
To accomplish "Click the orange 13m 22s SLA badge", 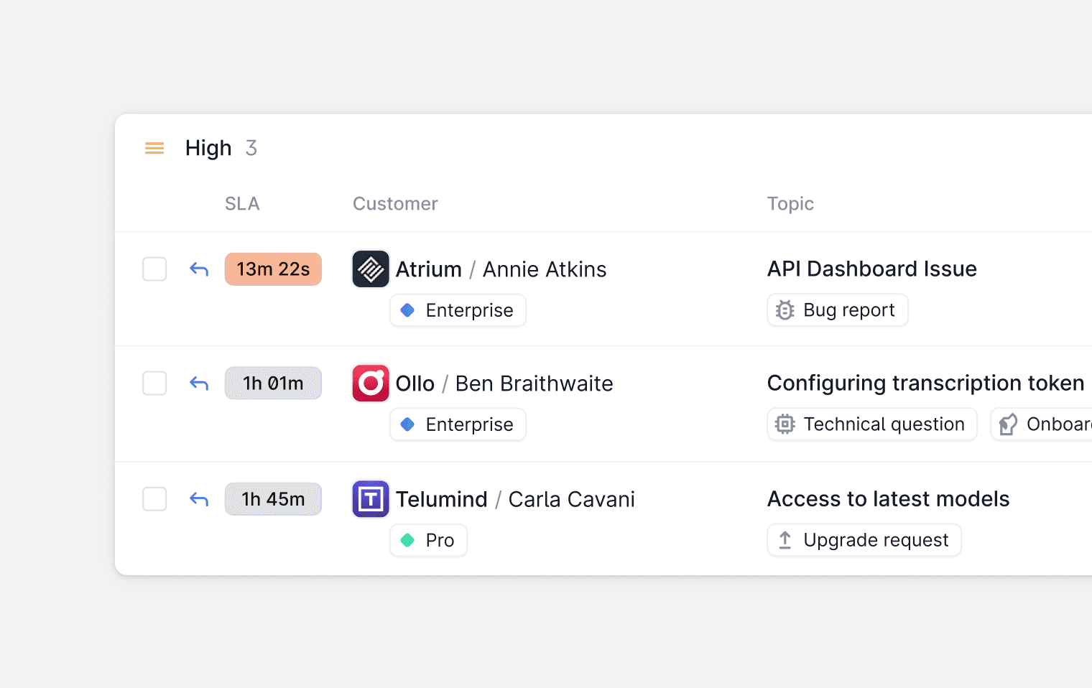I will (273, 269).
